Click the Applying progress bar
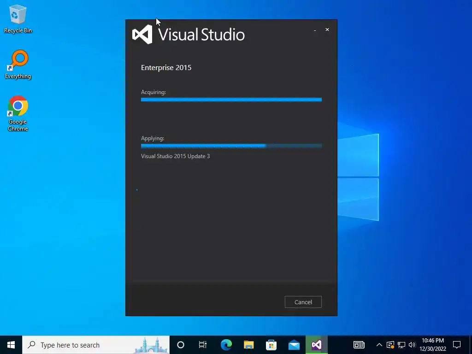This screenshot has height=354, width=472. coord(231,146)
